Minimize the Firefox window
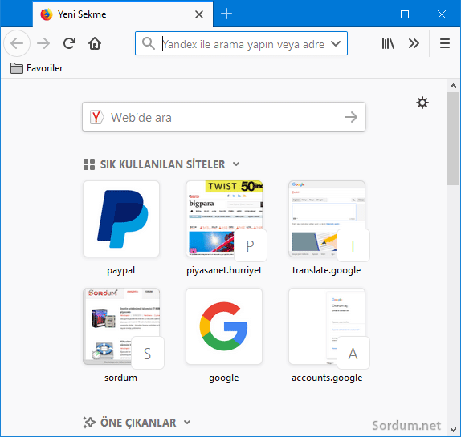The image size is (461, 437). coord(368,14)
